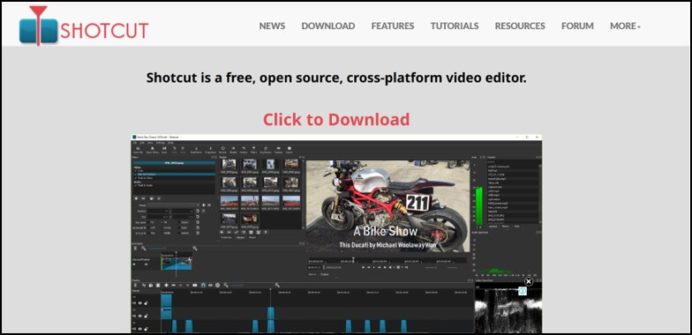Click Open File icon in Shotcut toolbar

click(x=138, y=148)
